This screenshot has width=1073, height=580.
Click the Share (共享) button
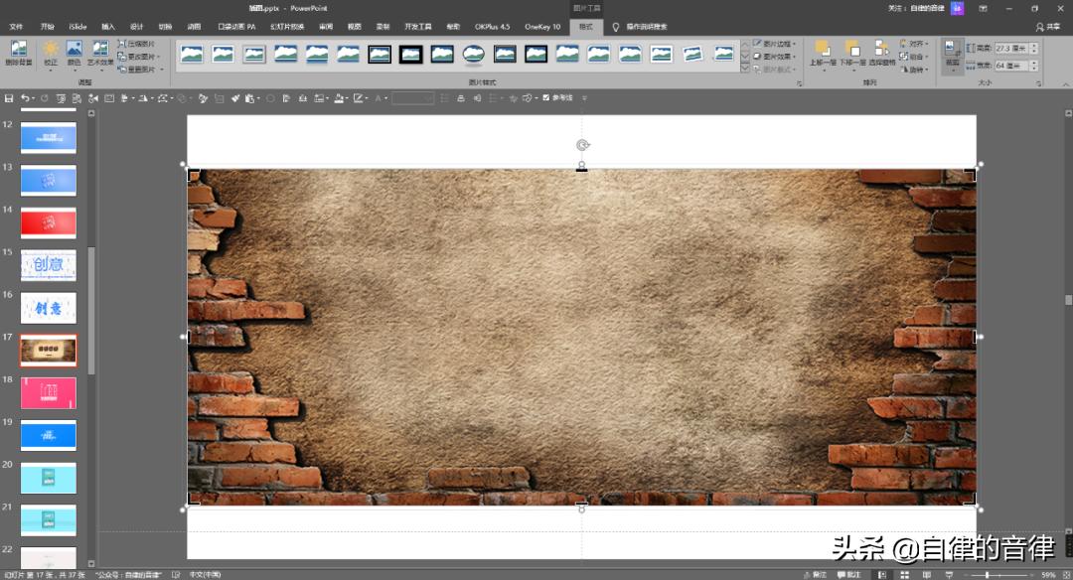[x=1047, y=27]
